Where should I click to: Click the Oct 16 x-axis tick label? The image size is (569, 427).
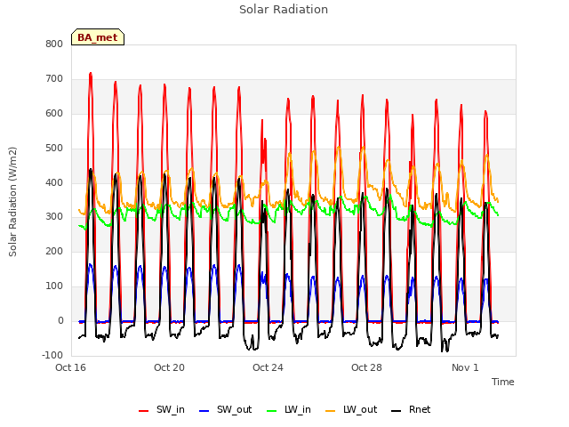[x=71, y=367]
